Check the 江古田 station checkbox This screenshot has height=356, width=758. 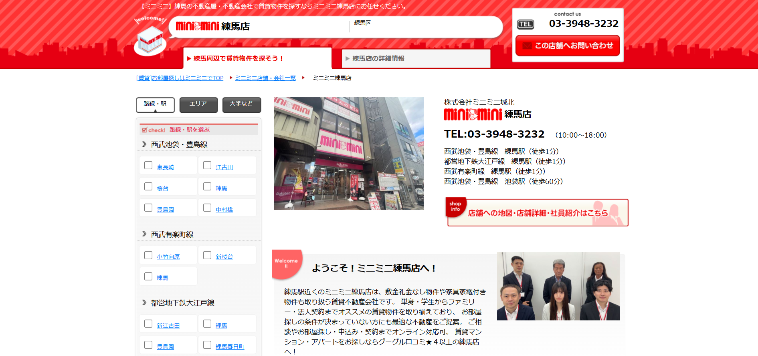coord(207,165)
